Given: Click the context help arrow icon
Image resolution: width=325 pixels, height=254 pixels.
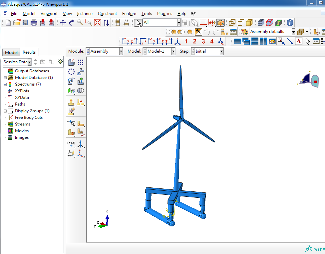Looking at the screenshot, I should (193, 14).
